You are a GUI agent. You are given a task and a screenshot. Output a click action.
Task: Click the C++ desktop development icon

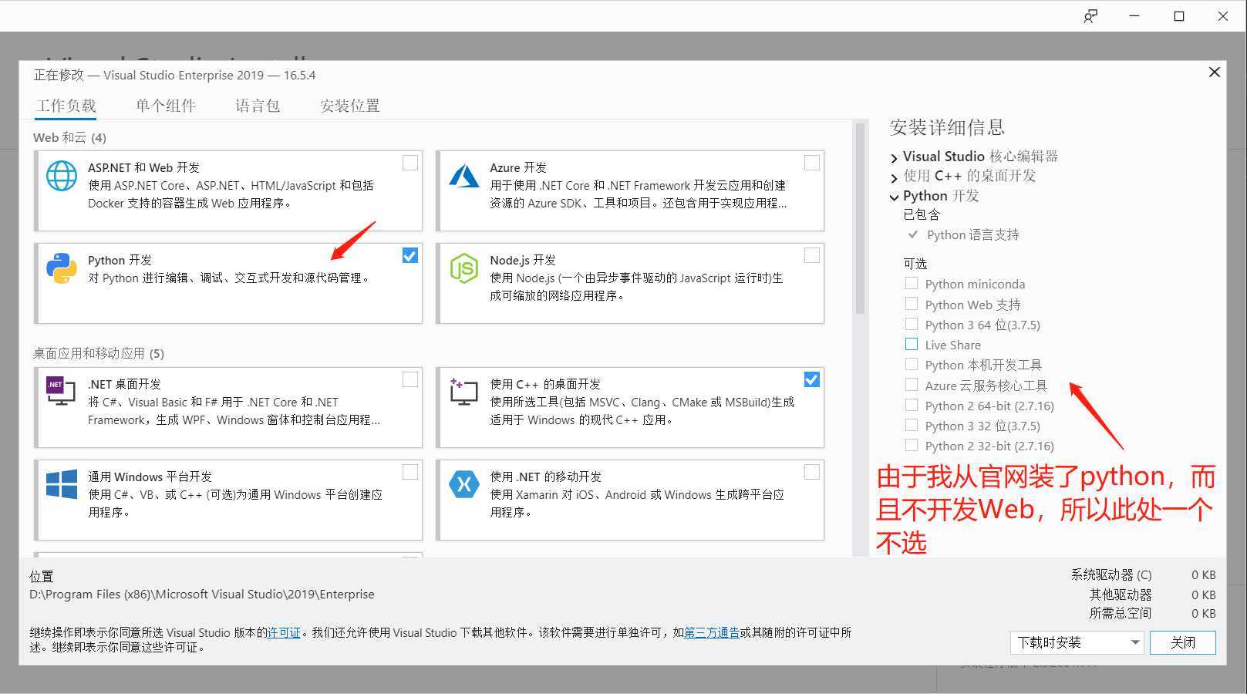pos(463,392)
